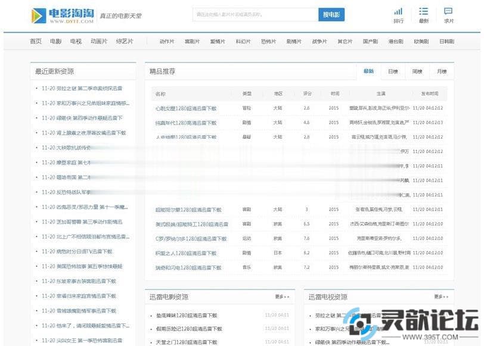
Task: Open the 动作片 category link
Action: [x=167, y=41]
